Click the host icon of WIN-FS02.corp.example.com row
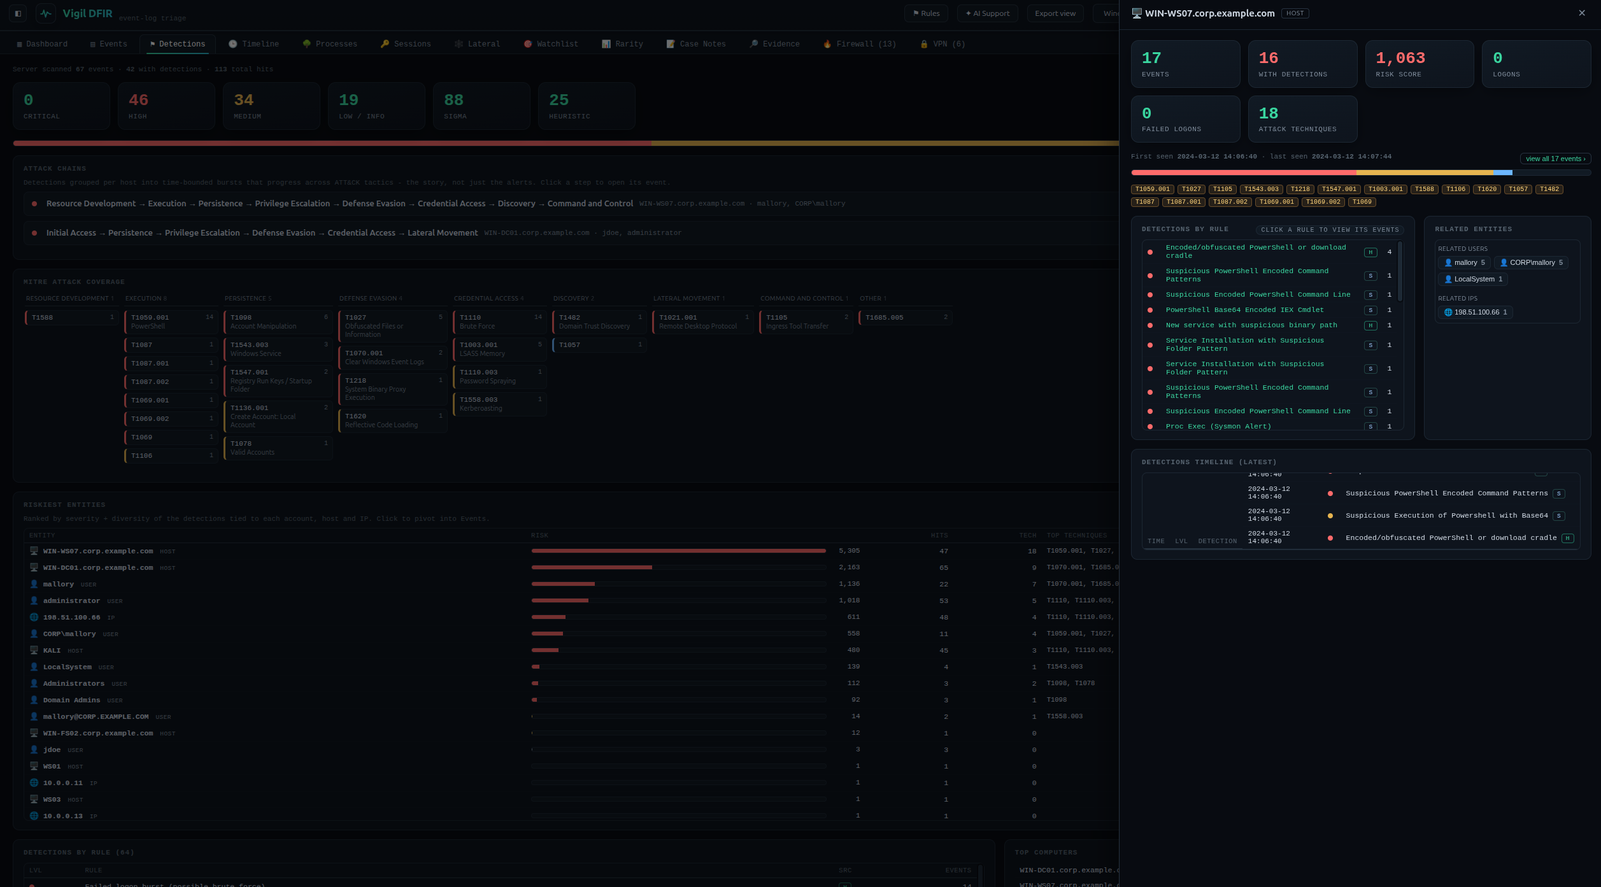Image resolution: width=1601 pixels, height=887 pixels. [x=34, y=733]
